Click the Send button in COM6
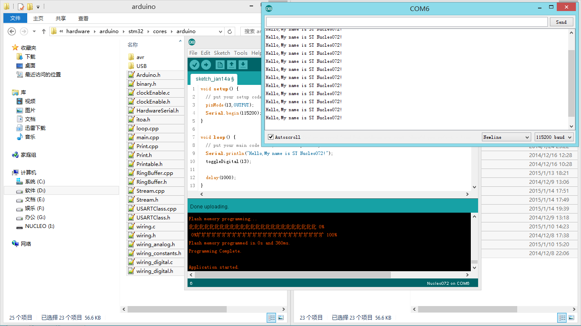 coord(561,22)
